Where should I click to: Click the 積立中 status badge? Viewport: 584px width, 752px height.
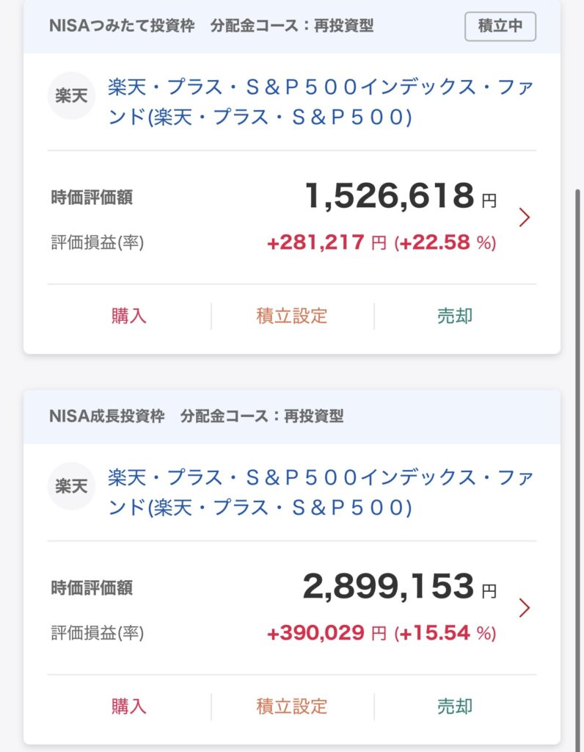point(500,26)
